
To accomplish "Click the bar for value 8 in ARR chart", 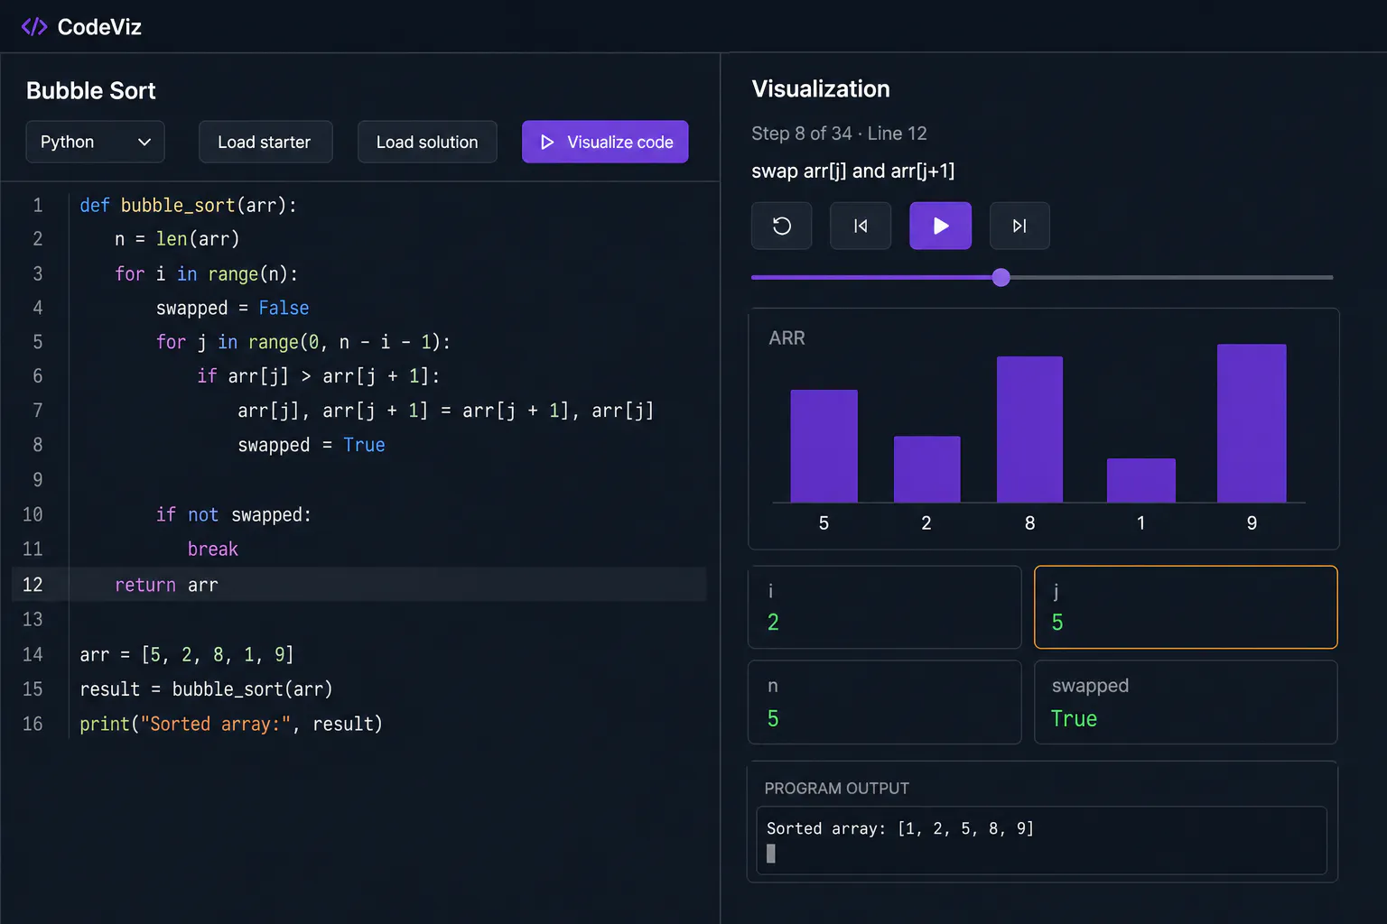I will (x=1029, y=430).
